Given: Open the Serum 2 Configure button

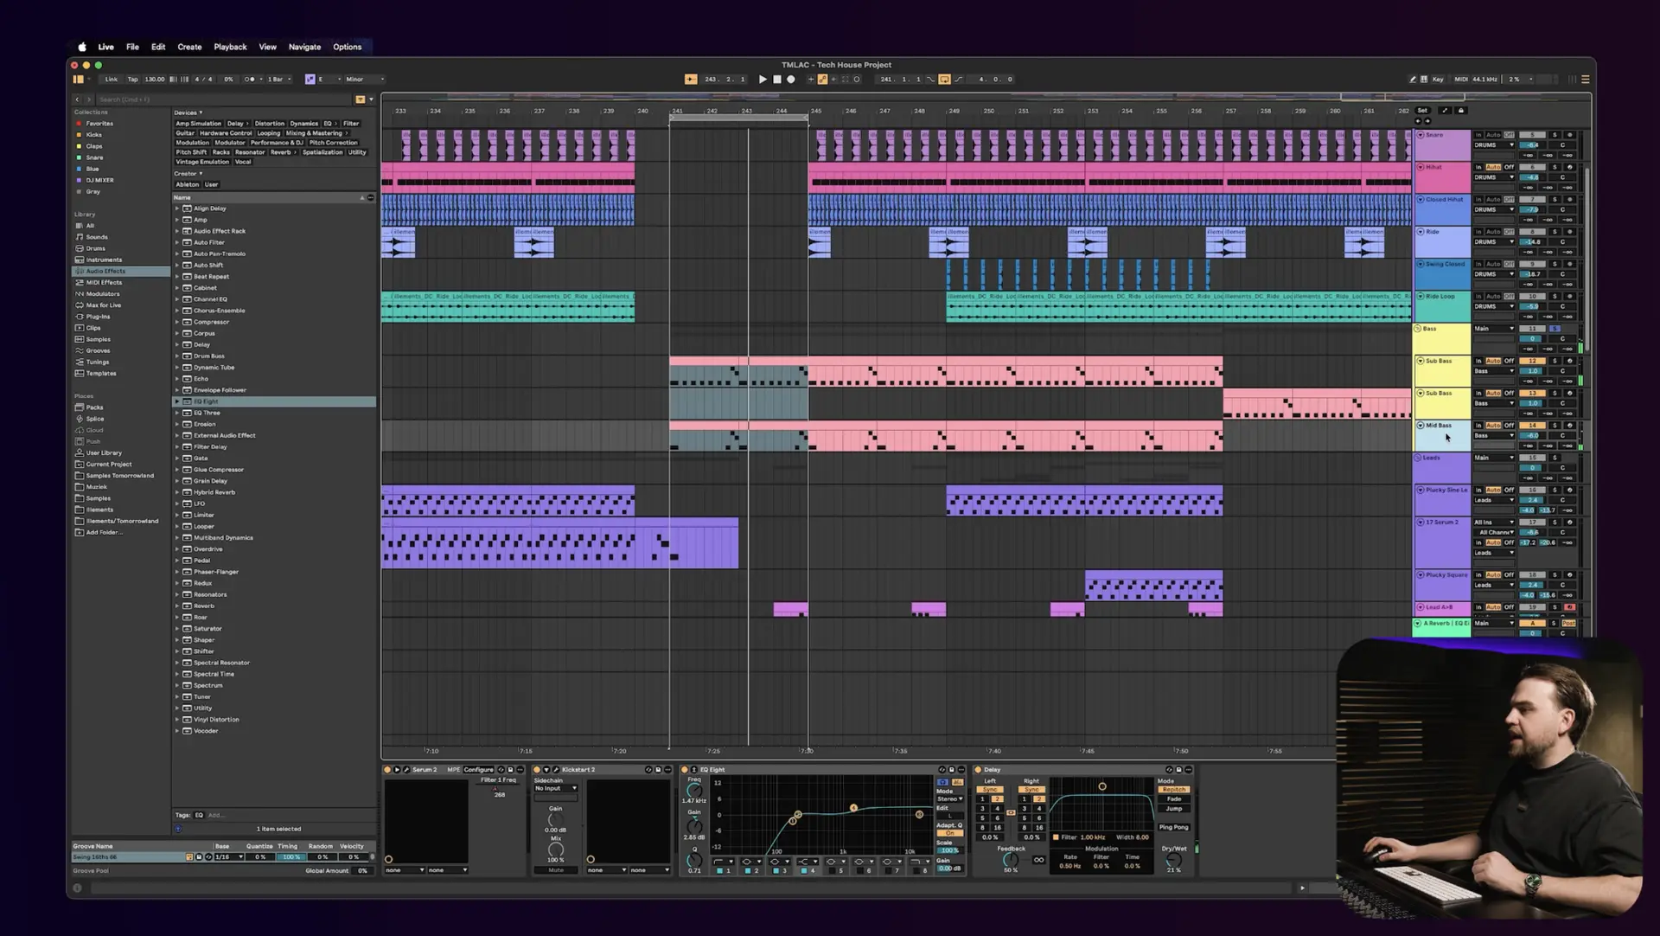Looking at the screenshot, I should pyautogui.click(x=478, y=769).
